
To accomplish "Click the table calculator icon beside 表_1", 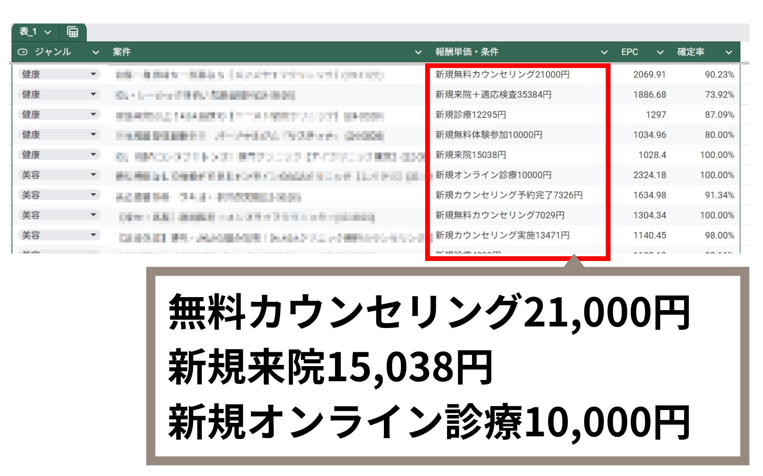I will click(73, 32).
